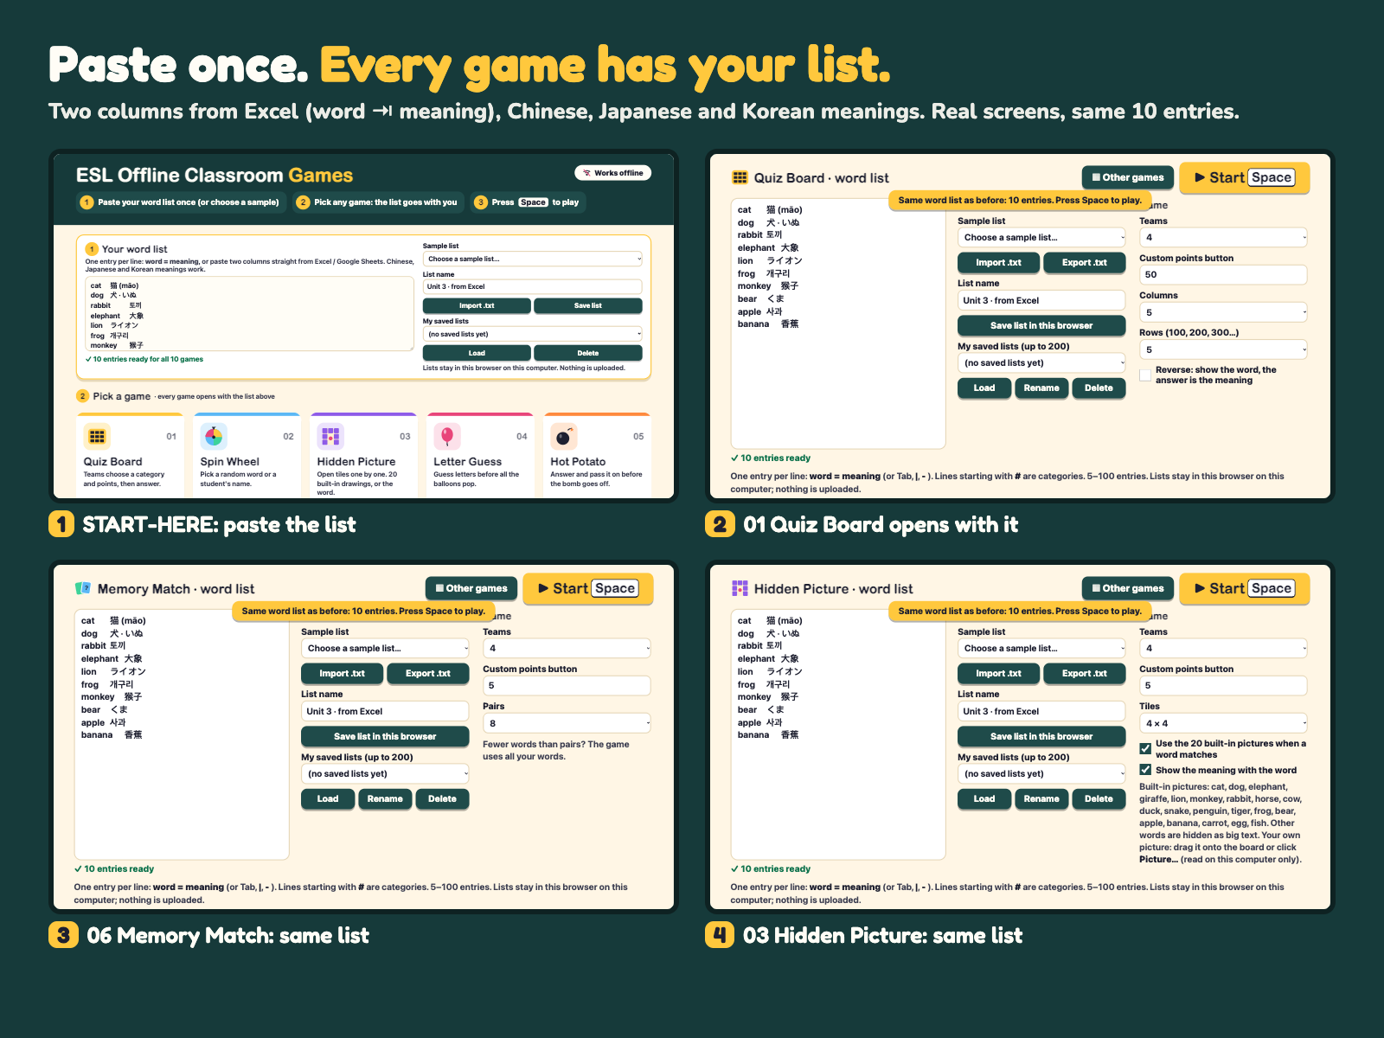Screen dimensions: 1384x1038
Task: Click the Quiz Board title grid icon
Action: [x=740, y=177]
